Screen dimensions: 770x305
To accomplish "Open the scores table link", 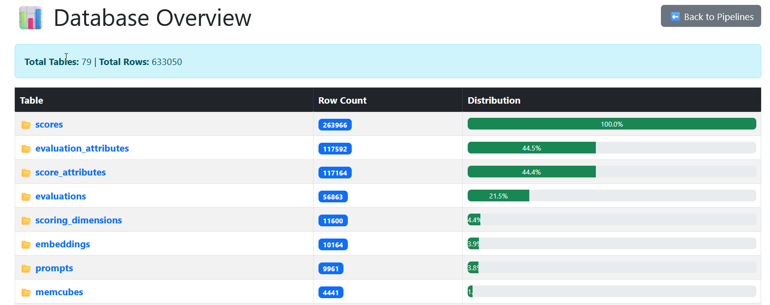I will pyautogui.click(x=49, y=125).
